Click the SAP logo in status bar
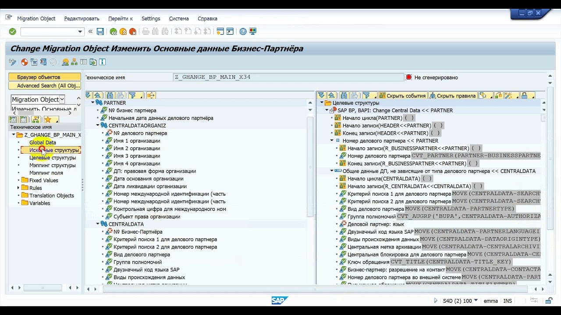The image size is (561, 315). coord(280,301)
